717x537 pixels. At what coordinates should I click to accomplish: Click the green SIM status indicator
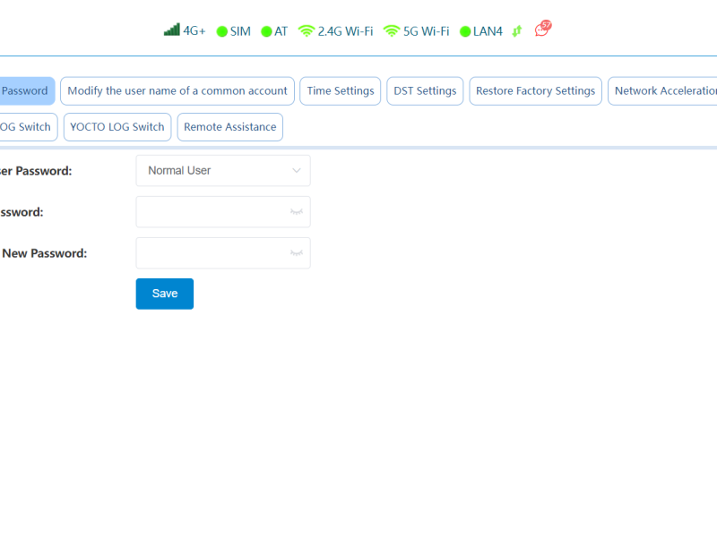(222, 31)
